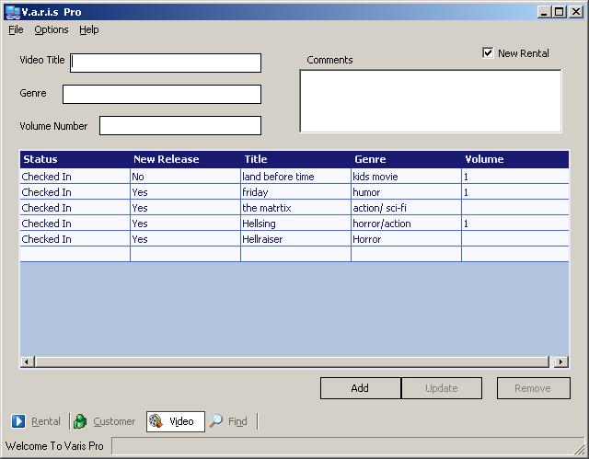Click the Volume Number input box
Viewport: 589px width, 459px height.
[180, 125]
